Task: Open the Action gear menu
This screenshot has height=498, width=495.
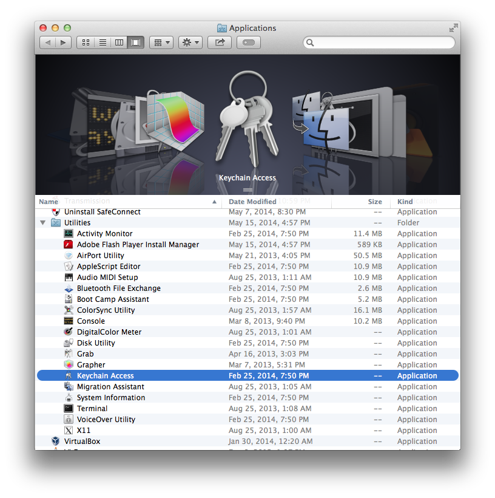Action: coord(190,43)
